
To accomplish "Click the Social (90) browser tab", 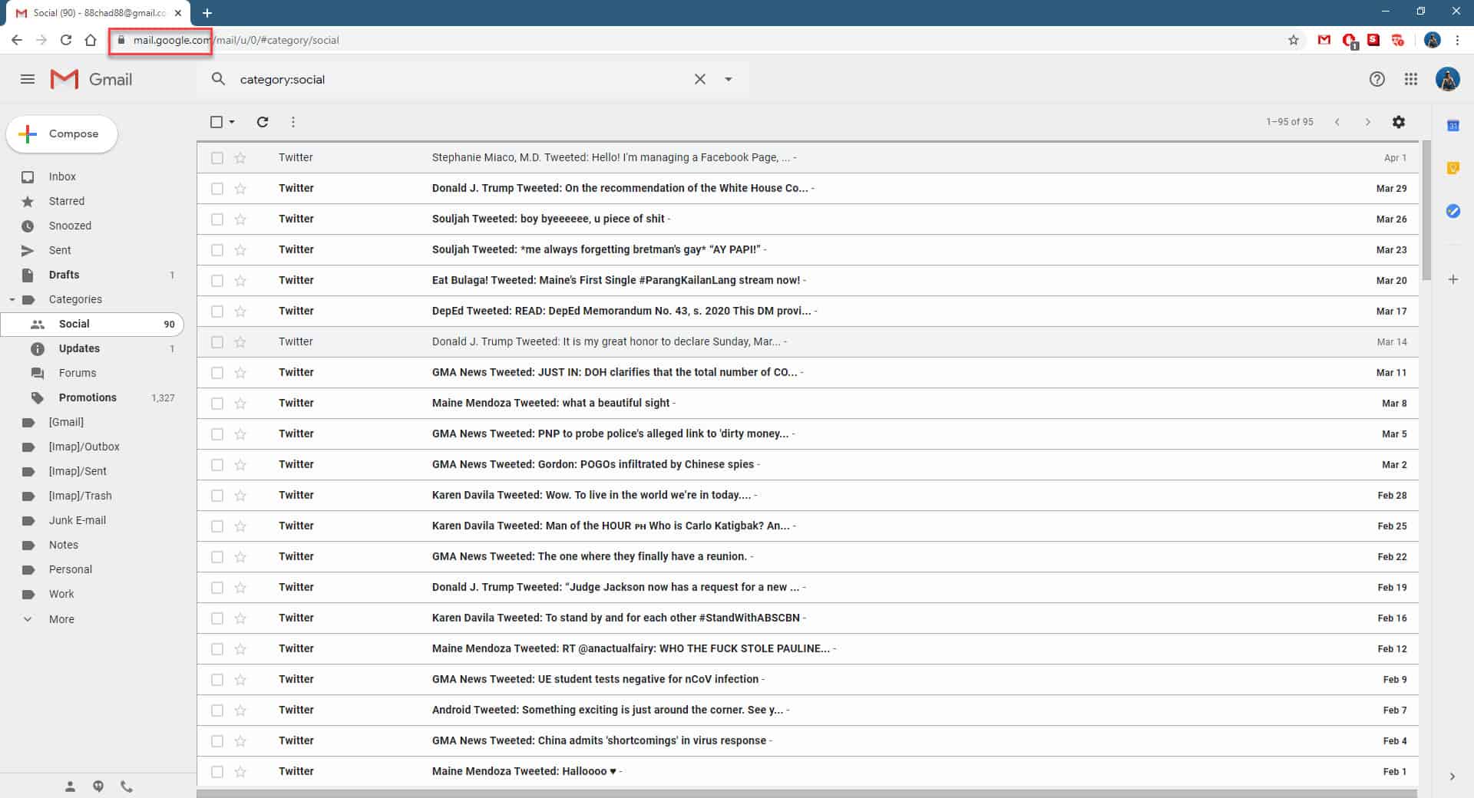I will [x=100, y=13].
